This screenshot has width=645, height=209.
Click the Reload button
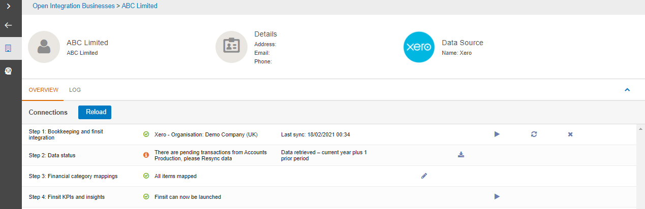pyautogui.click(x=95, y=112)
